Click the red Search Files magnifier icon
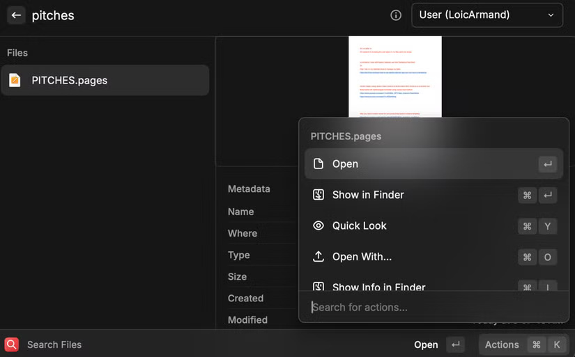575x357 pixels. [x=12, y=344]
